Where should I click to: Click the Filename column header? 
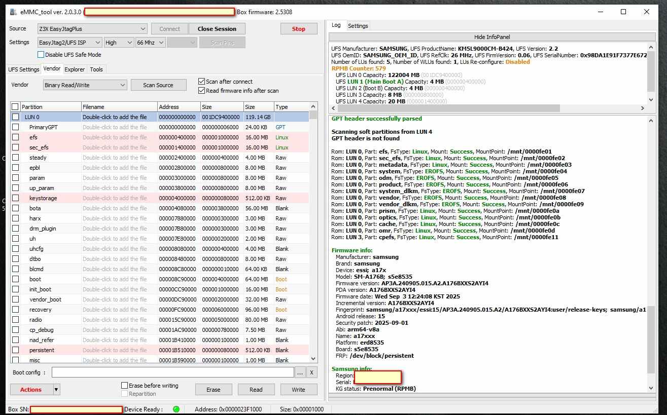click(x=119, y=107)
